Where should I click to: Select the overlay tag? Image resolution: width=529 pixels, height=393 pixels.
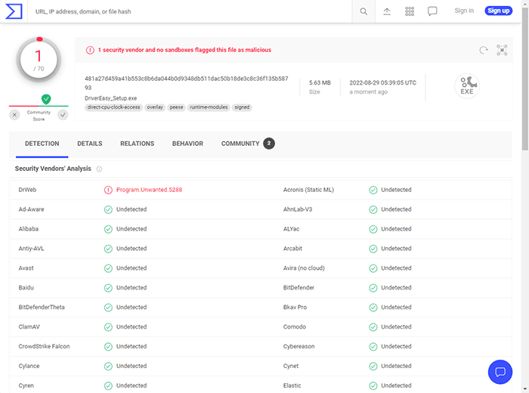155,107
